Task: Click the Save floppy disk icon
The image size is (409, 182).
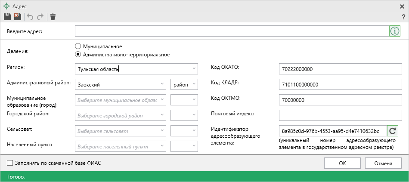Action: (x=7, y=17)
